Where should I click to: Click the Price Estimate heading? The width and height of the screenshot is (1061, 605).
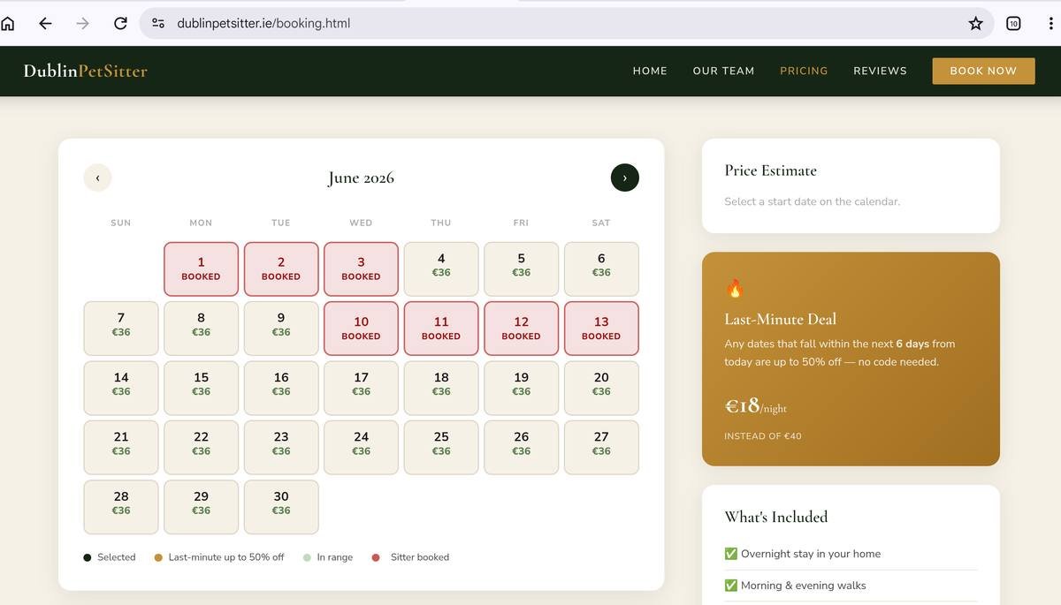(770, 170)
